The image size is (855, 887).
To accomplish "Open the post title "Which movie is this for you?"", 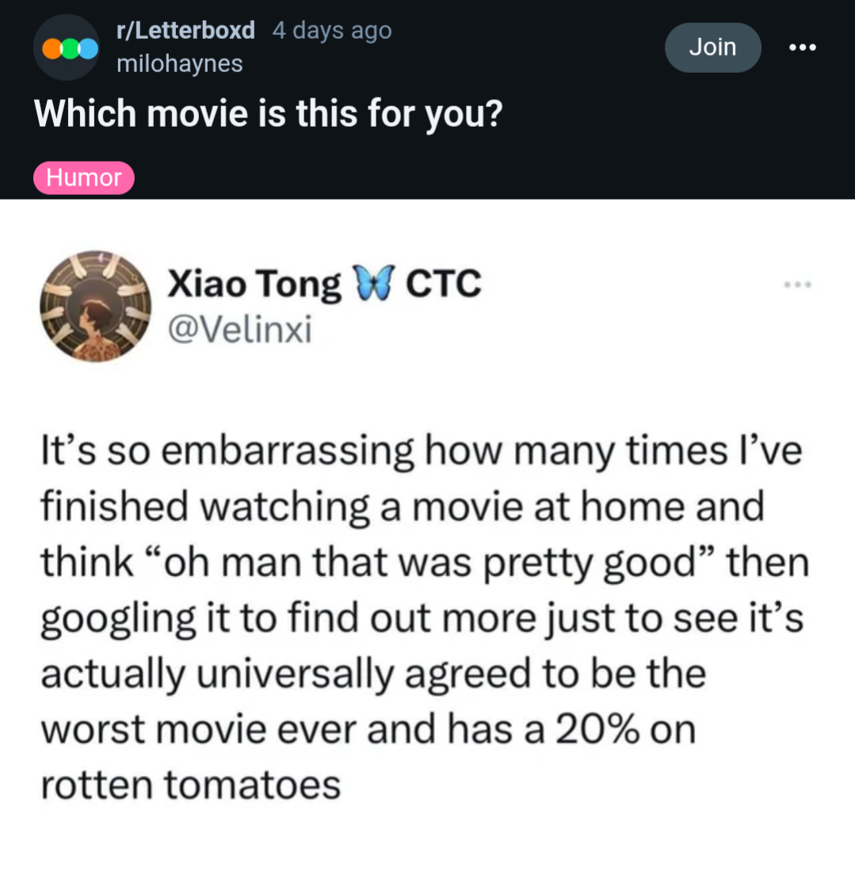I will click(x=268, y=116).
